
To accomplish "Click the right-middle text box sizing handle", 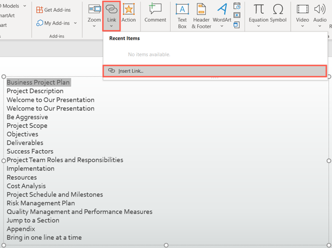I will (329, 161).
